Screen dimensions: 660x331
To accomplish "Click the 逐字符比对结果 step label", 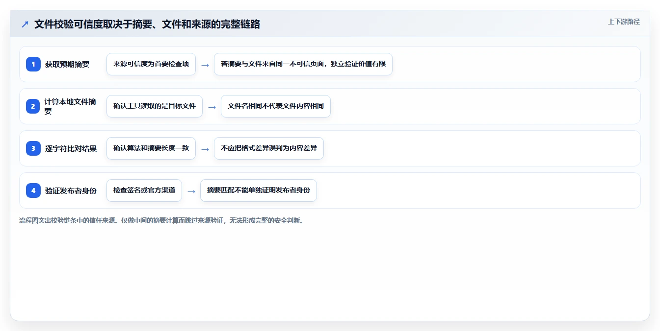I will [71, 148].
